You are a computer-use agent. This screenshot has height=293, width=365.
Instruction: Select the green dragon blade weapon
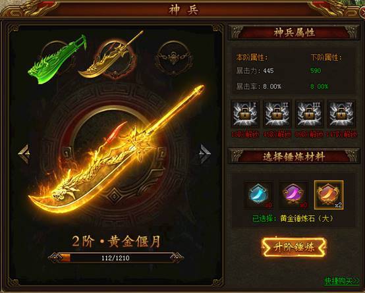(x=57, y=59)
